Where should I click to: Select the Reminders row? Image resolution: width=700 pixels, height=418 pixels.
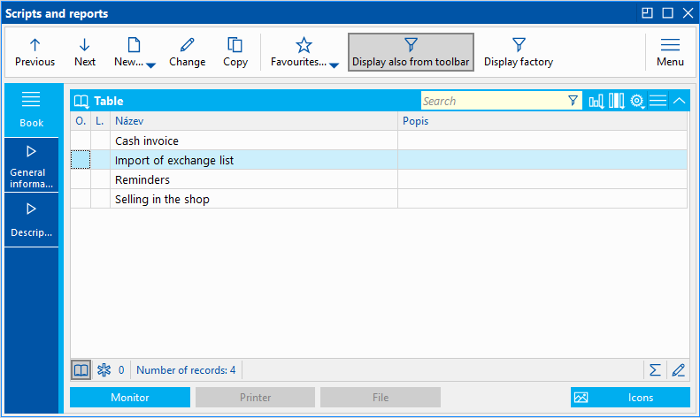[x=379, y=179]
